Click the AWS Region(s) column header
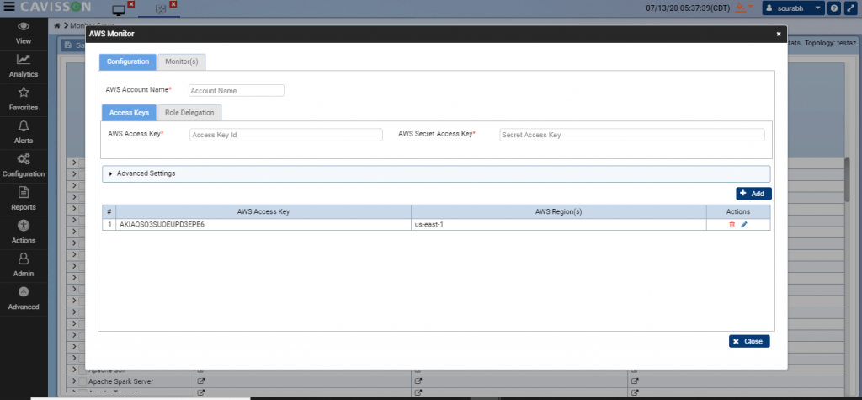The image size is (862, 400). [x=559, y=212]
